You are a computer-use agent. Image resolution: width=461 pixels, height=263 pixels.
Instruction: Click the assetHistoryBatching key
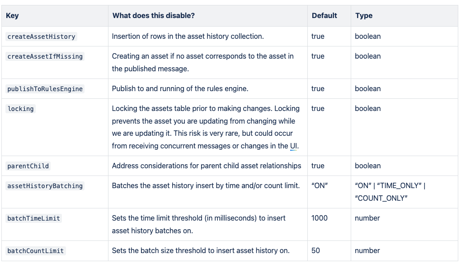(45, 186)
